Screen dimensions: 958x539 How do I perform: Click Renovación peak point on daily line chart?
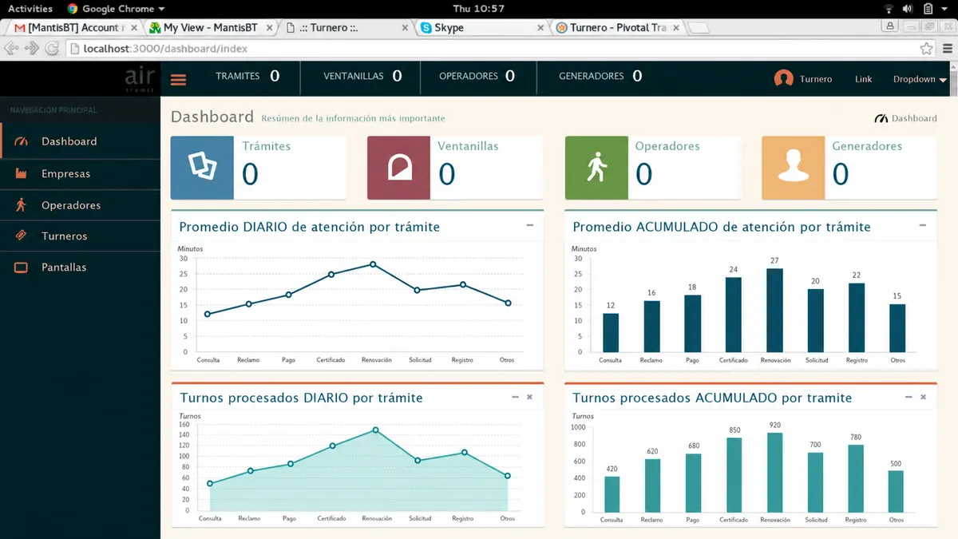(x=373, y=264)
